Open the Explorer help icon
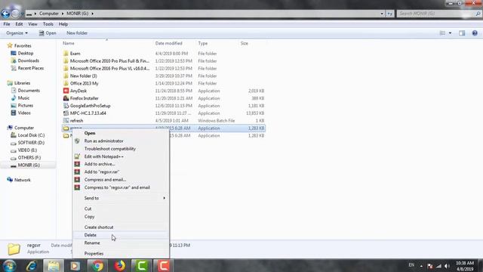483x272 pixels. pyautogui.click(x=475, y=33)
